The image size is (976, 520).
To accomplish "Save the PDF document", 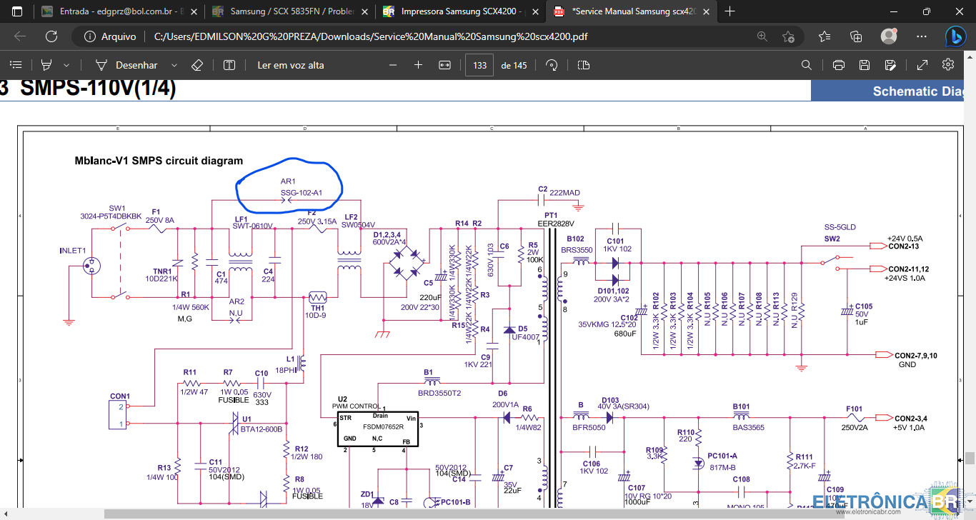I will point(865,65).
